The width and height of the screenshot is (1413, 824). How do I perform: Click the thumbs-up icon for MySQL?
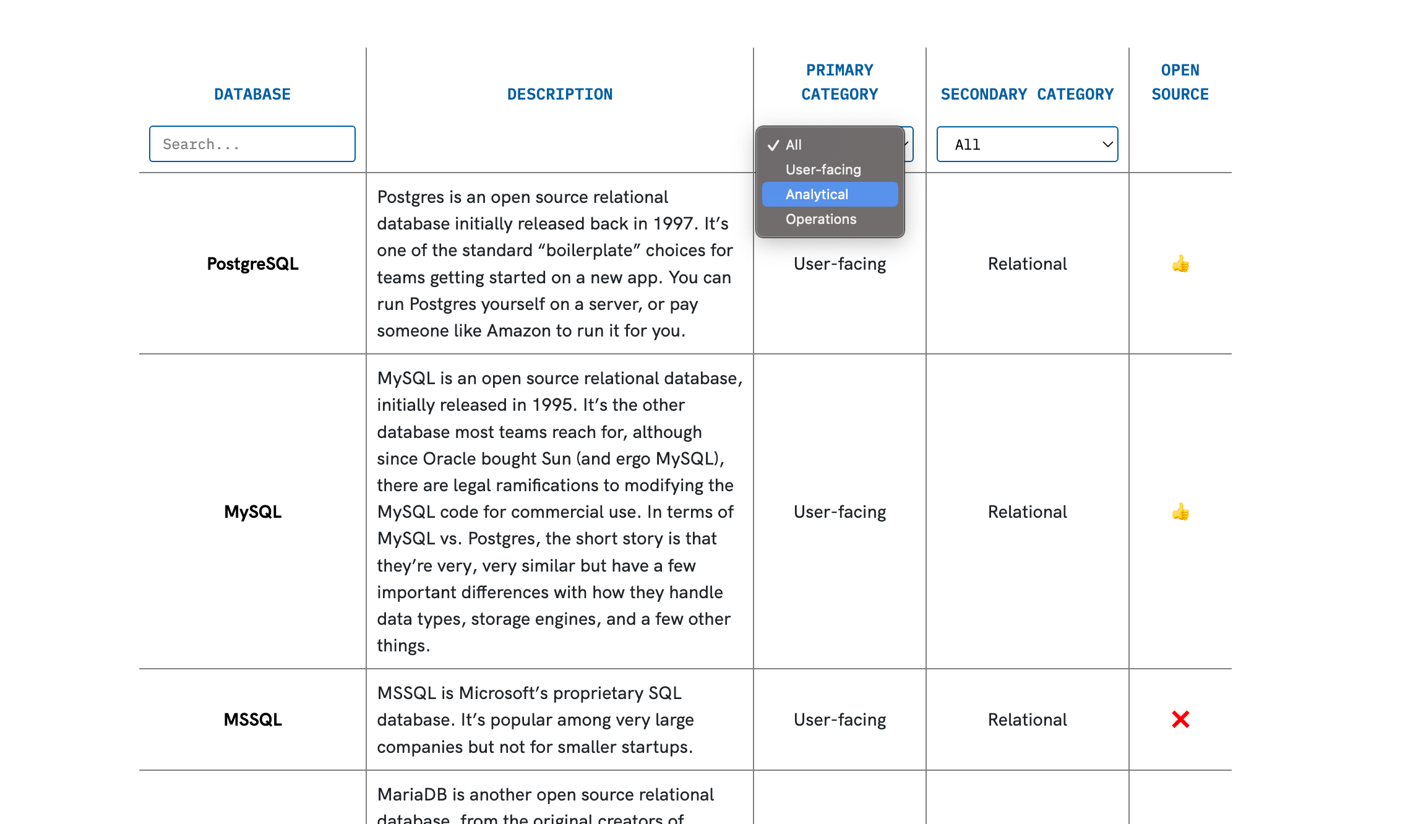[1180, 512]
